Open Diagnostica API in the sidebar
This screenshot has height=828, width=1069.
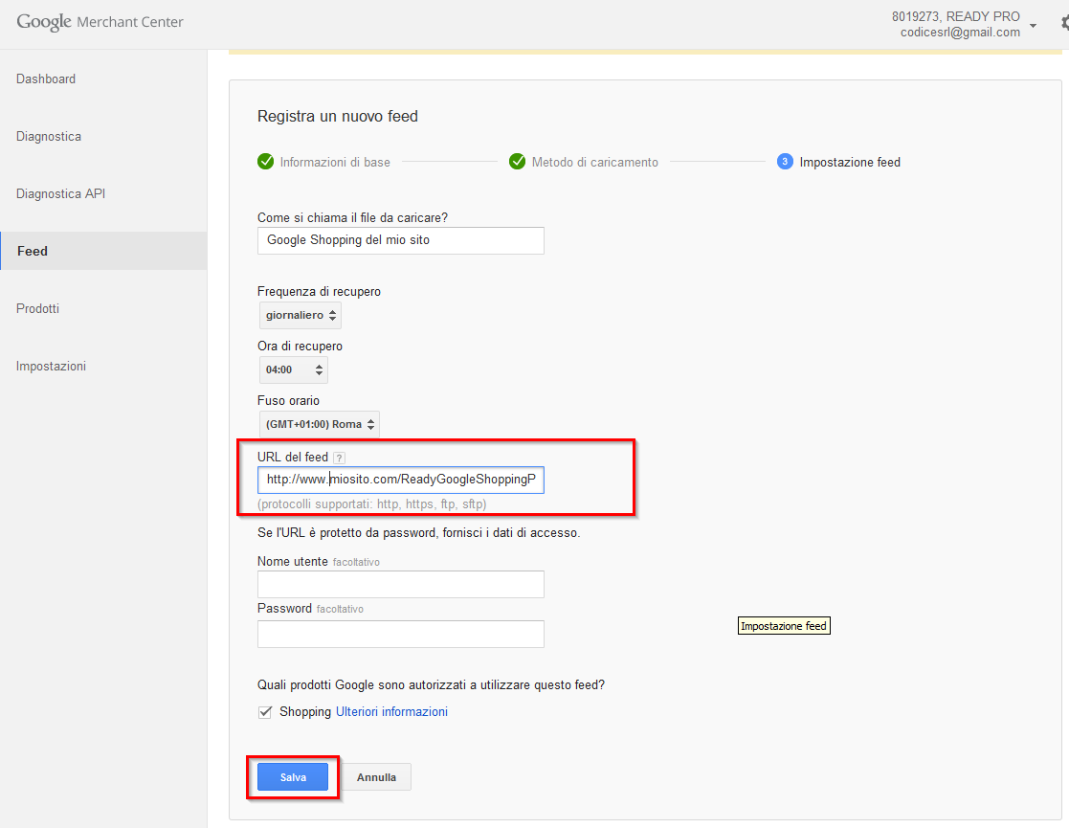tap(60, 193)
